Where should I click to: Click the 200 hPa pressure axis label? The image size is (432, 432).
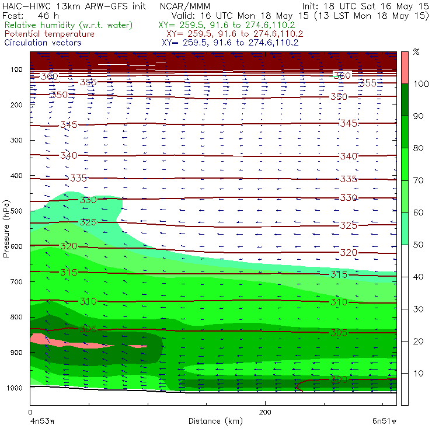pos(16,104)
